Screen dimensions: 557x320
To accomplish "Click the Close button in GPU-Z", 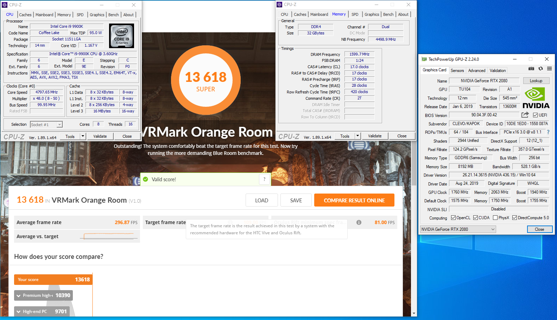I will pos(539,229).
